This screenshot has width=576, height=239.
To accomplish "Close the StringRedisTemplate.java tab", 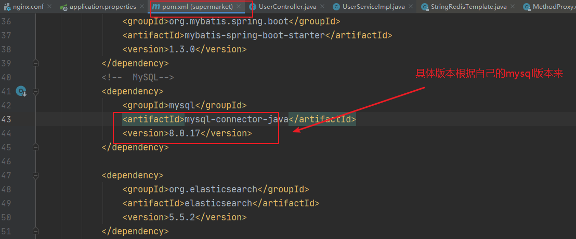I will click(x=513, y=7).
